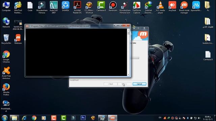Open AnyDesk desktop shortcut
Image resolution: width=216 pixels, height=121 pixels.
172,6
